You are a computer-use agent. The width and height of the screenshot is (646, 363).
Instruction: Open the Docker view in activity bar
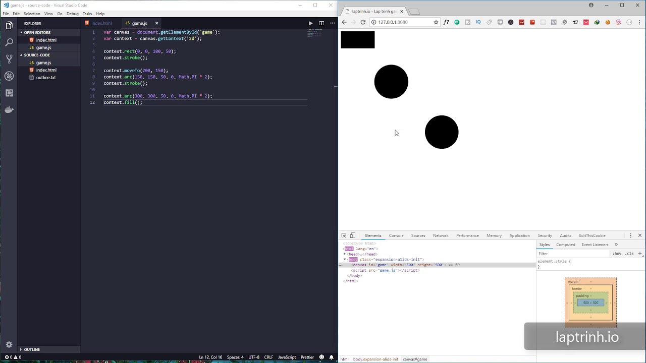pyautogui.click(x=9, y=109)
